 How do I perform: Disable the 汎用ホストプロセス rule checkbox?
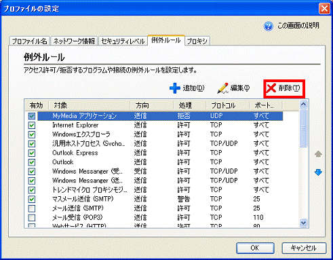point(32,144)
